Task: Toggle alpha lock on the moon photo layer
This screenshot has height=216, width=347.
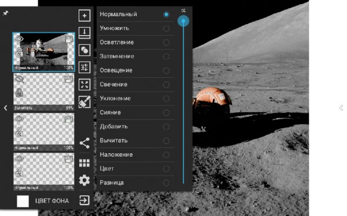Action: pos(19,52)
